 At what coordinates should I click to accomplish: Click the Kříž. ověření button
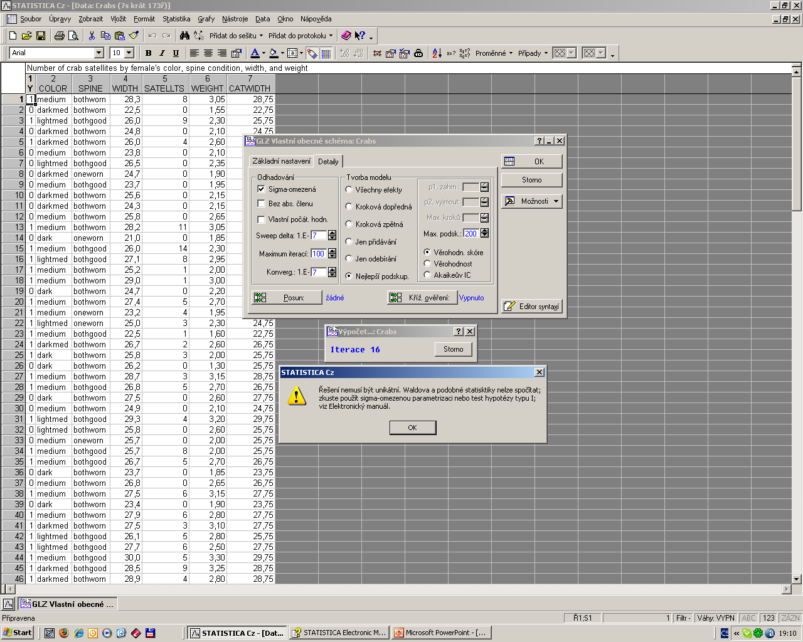click(422, 298)
